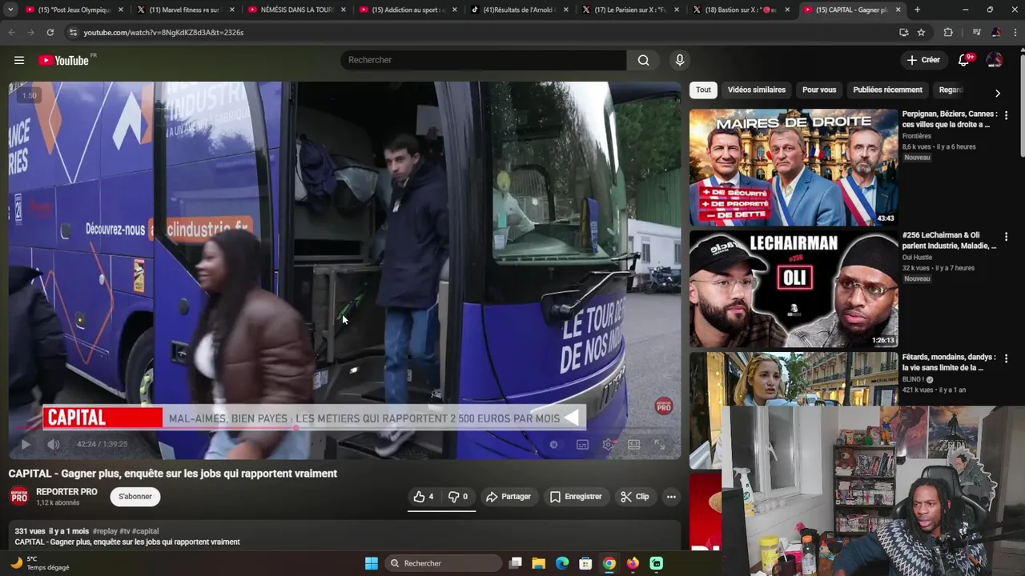Go back in the browser
Image resolution: width=1025 pixels, height=576 pixels.
11,32
